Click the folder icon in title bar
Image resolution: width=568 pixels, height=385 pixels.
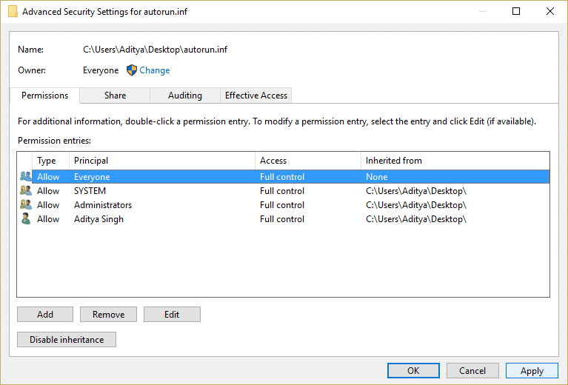click(13, 12)
